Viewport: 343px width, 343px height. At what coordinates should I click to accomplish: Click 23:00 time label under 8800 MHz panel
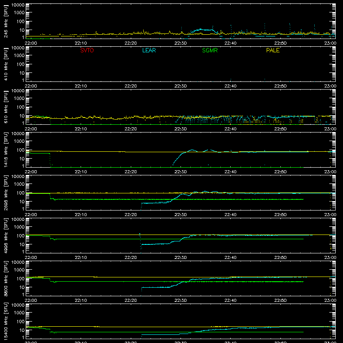(x=330, y=301)
